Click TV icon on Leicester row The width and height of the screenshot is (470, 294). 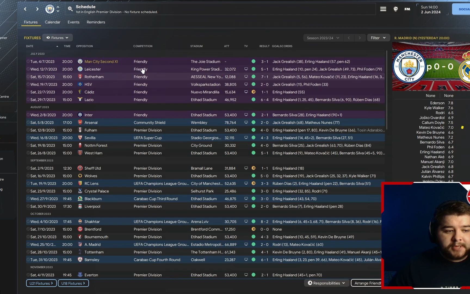click(x=246, y=69)
